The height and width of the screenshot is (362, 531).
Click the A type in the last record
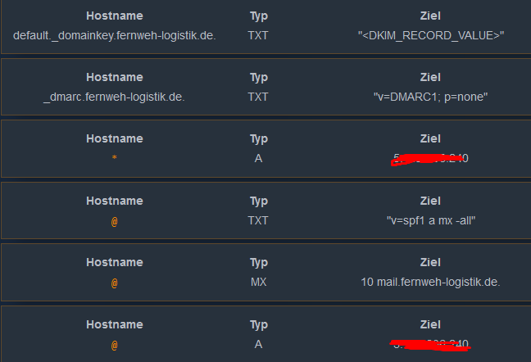[259, 345]
